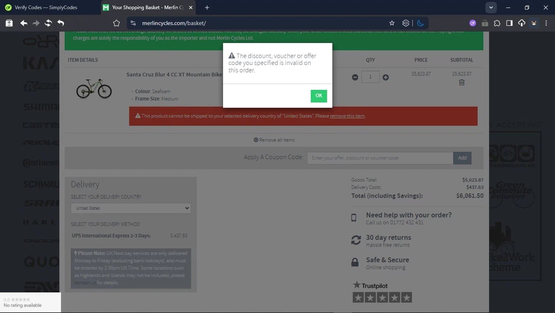Click the Trustpilot logo
Viewport: 555px width, 313px height.
(370, 285)
